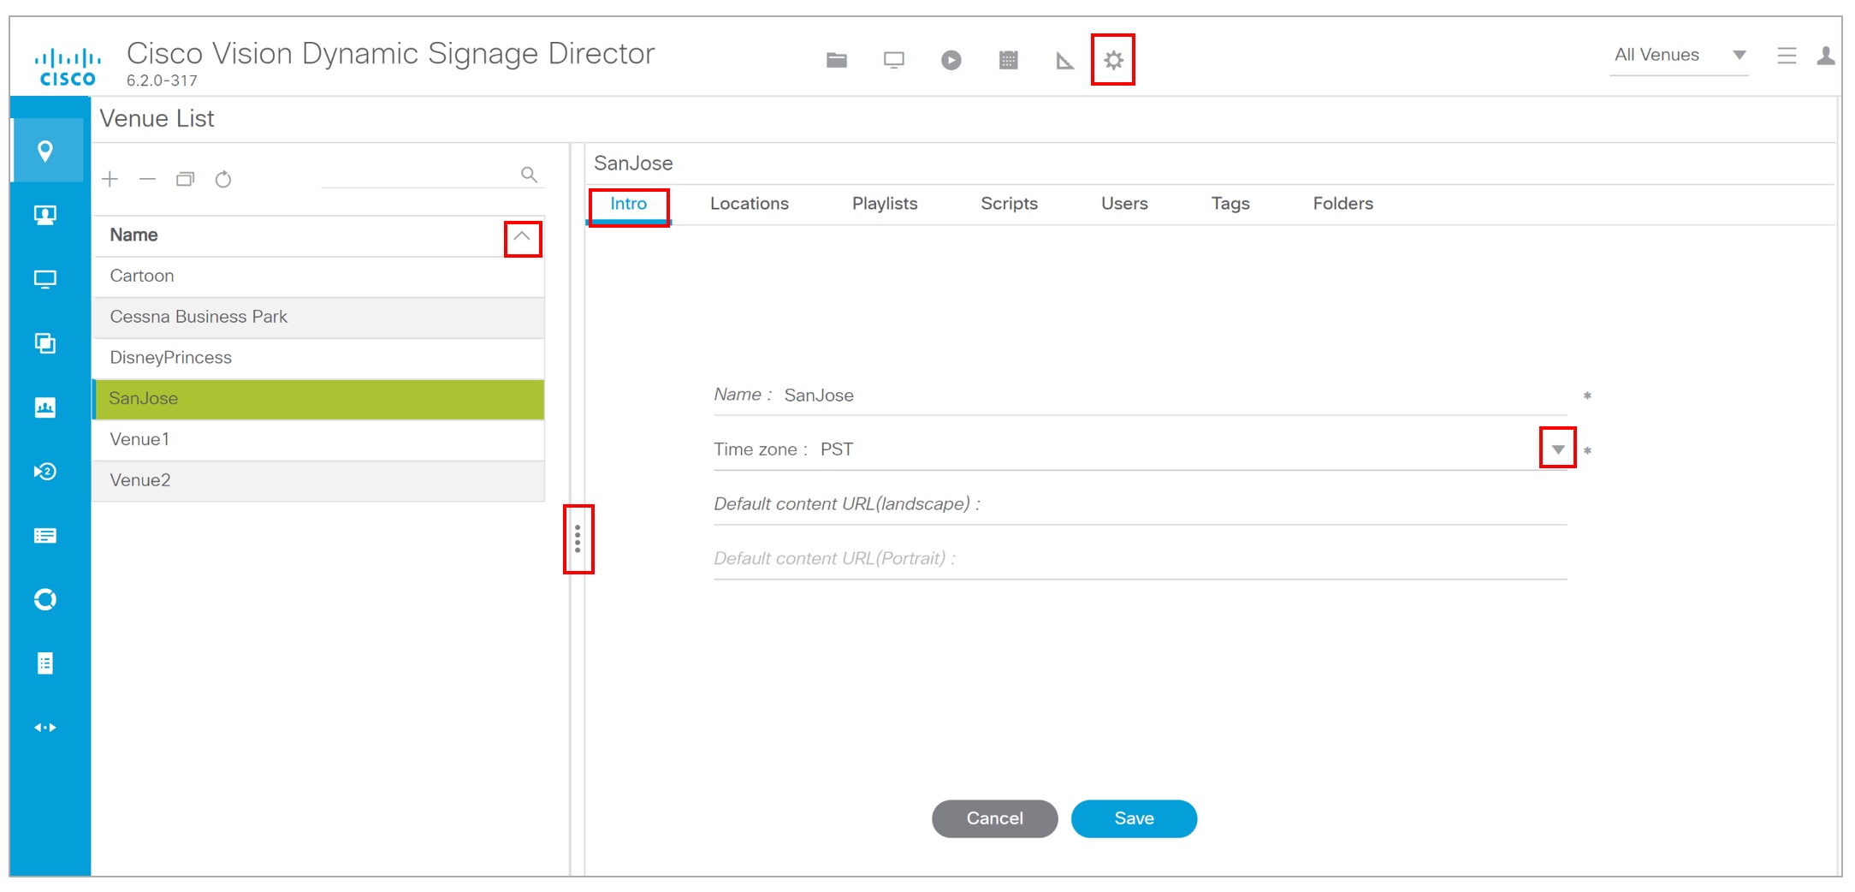
Task: Open the calendar grid icon in header
Action: coord(1009,60)
